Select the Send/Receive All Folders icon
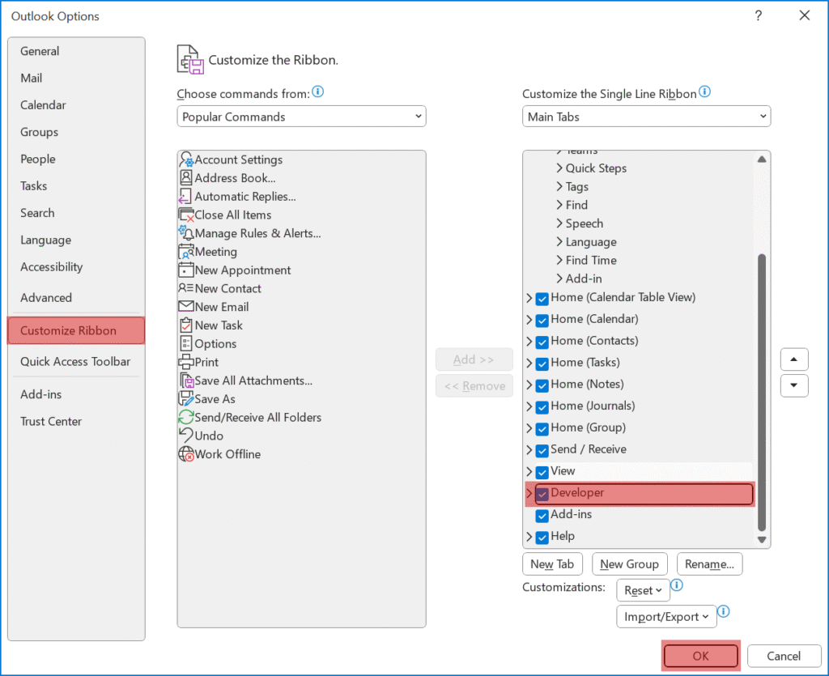The width and height of the screenshot is (829, 676). pos(186,418)
